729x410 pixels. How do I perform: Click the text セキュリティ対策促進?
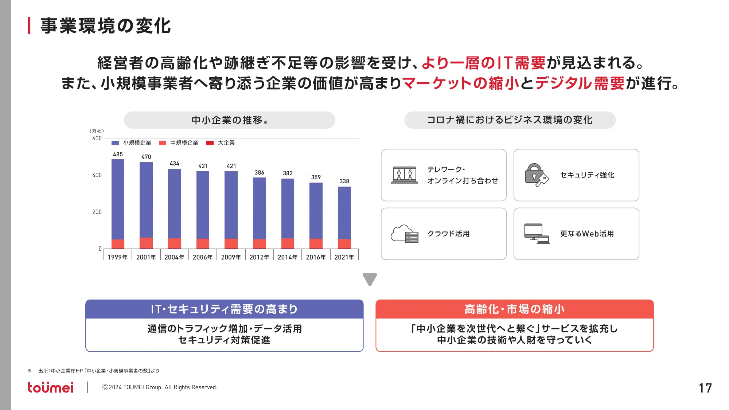click(x=225, y=340)
